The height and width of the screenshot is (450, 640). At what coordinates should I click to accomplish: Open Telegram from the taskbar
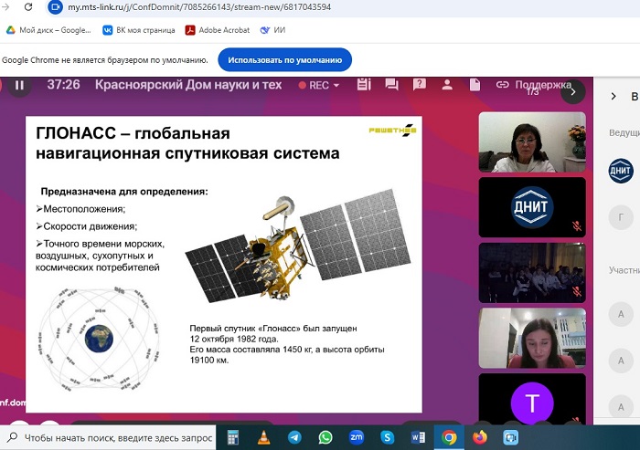tap(293, 437)
